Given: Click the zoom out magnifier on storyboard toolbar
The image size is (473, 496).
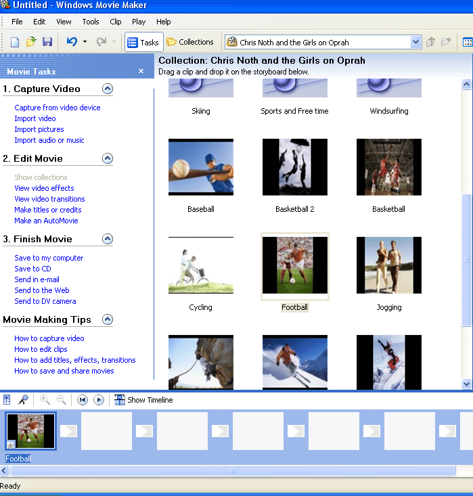Looking at the screenshot, I should [x=62, y=400].
